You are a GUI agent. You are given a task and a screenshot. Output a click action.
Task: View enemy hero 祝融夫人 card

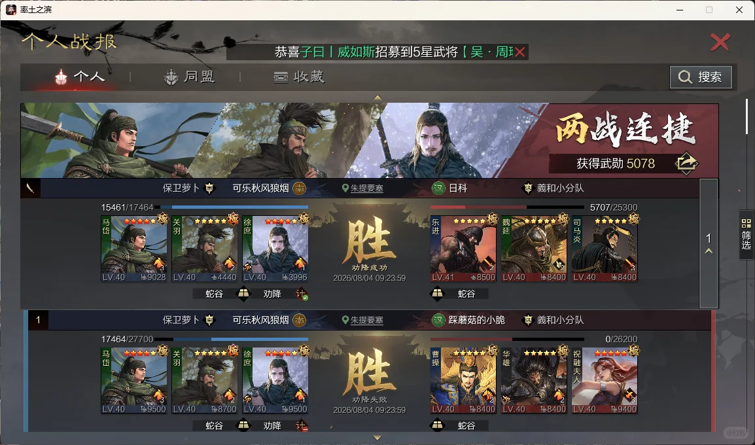coord(605,380)
